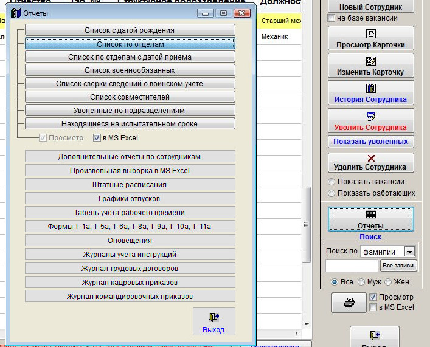Open 'Находящиеся на испытательном сроке' report
This screenshot has height=347, width=430.
pos(130,123)
